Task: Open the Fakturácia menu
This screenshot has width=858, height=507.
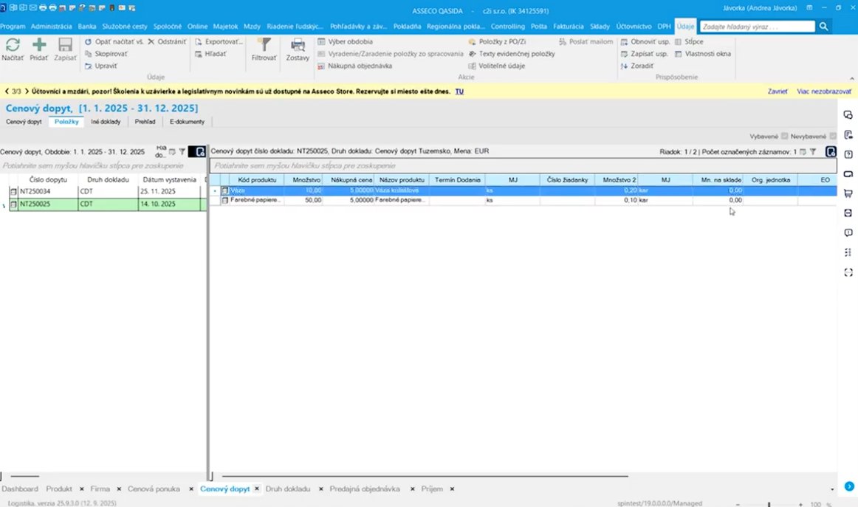Action: pos(569,27)
